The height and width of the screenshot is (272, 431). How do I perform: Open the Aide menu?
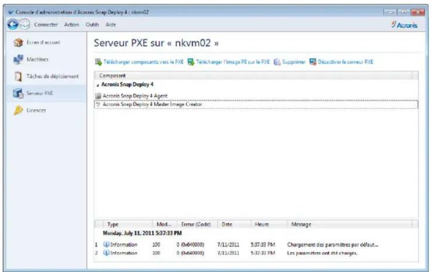click(x=111, y=24)
